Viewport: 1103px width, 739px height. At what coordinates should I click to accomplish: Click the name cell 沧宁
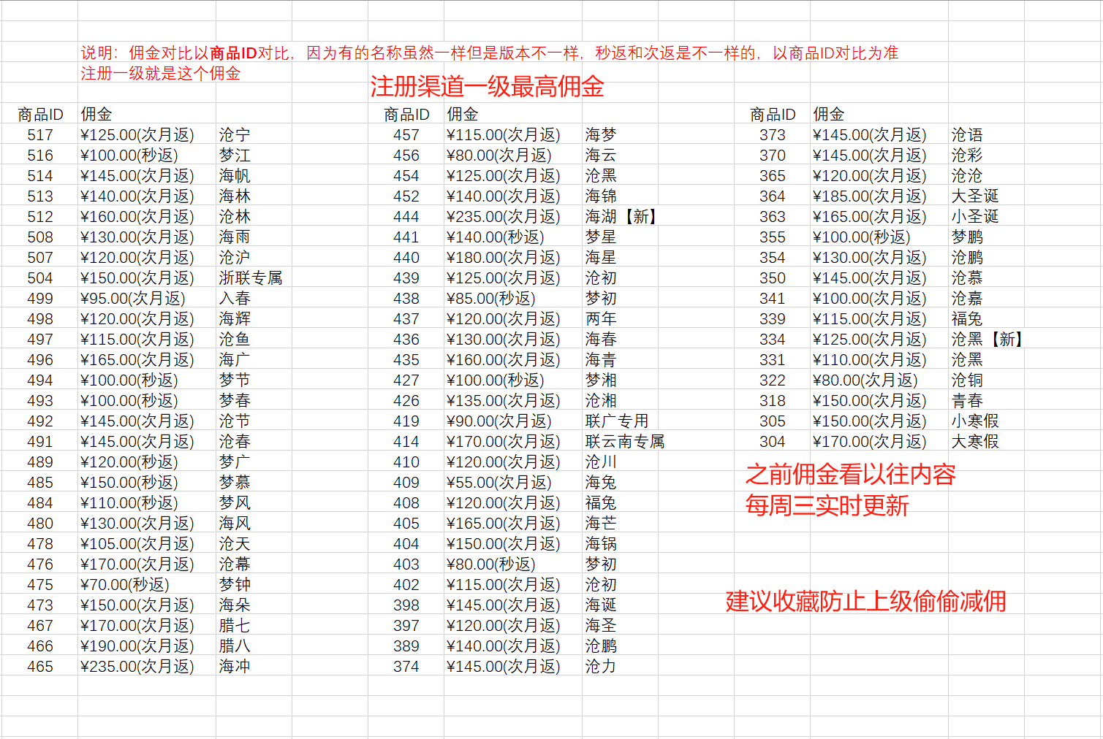coord(254,135)
